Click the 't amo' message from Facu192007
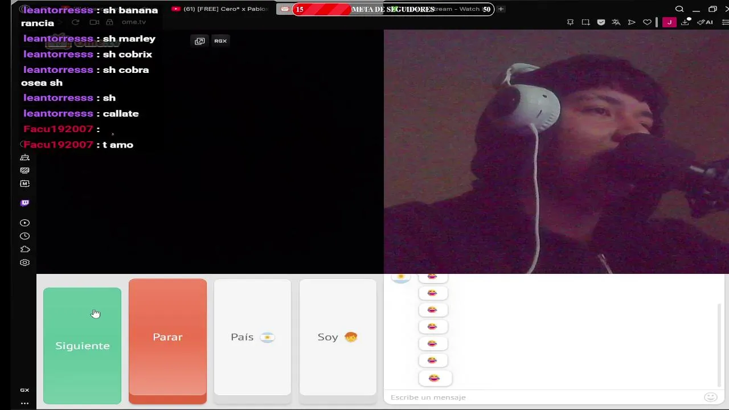 (x=78, y=145)
